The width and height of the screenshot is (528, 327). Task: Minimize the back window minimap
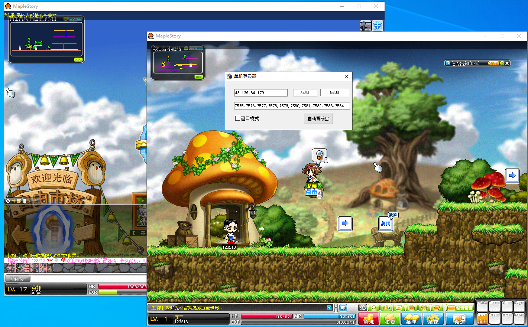pyautogui.click(x=66, y=19)
